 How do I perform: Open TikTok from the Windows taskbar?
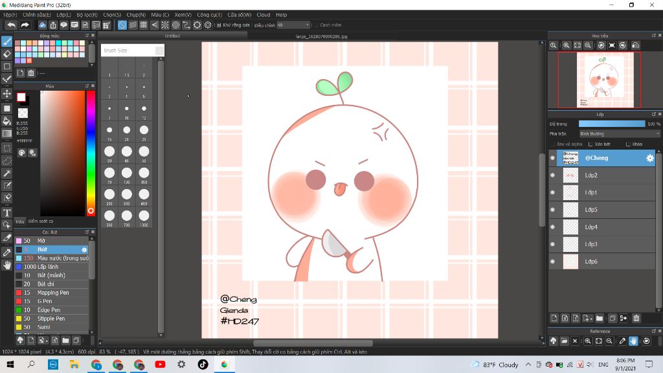203,364
